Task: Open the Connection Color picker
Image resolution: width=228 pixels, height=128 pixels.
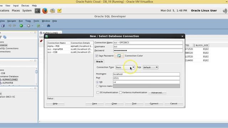Action: tap(119, 56)
